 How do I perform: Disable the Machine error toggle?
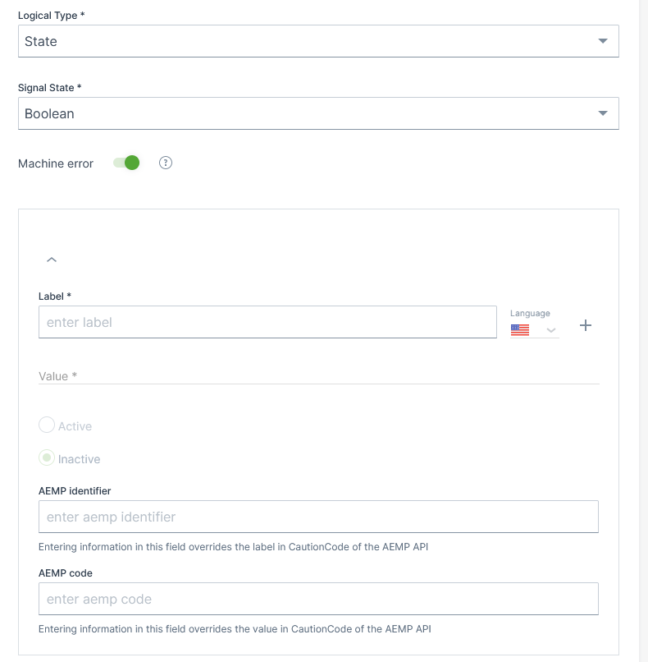pos(127,163)
